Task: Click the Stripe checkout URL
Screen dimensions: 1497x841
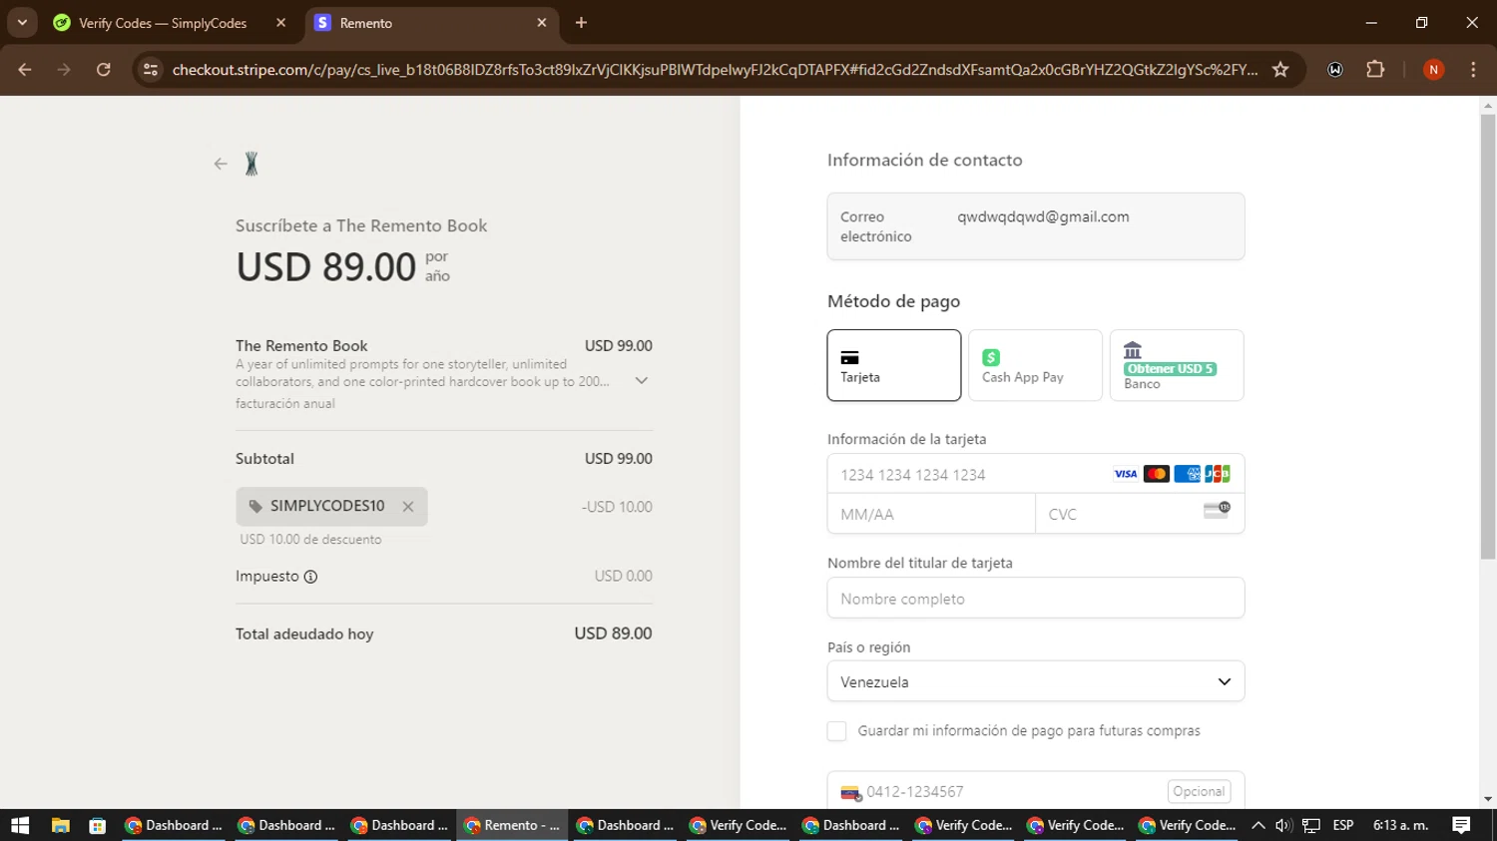Action: point(715,70)
